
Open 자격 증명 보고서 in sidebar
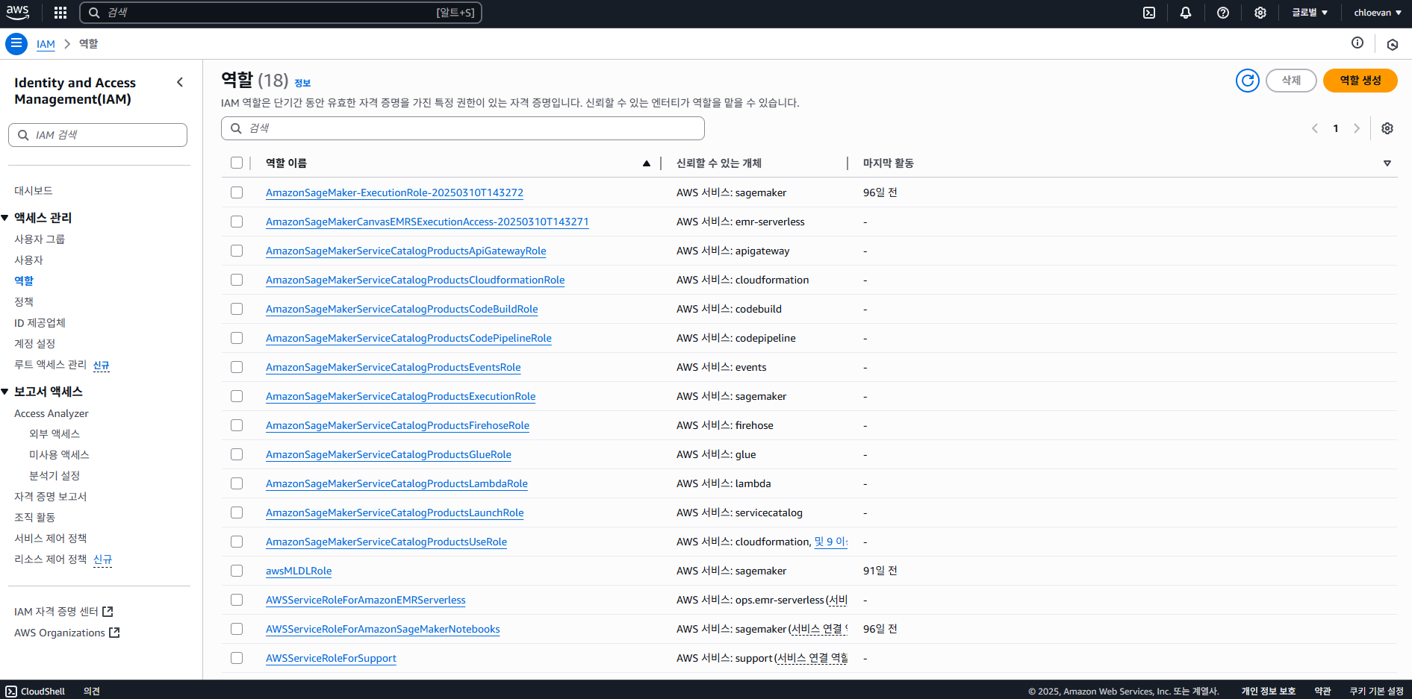click(51, 497)
